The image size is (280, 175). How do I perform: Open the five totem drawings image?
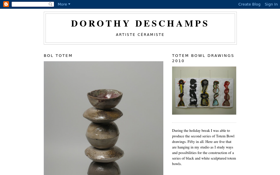[x=204, y=90]
